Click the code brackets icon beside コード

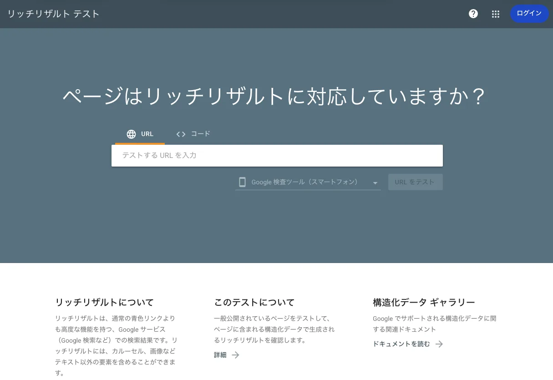(181, 134)
